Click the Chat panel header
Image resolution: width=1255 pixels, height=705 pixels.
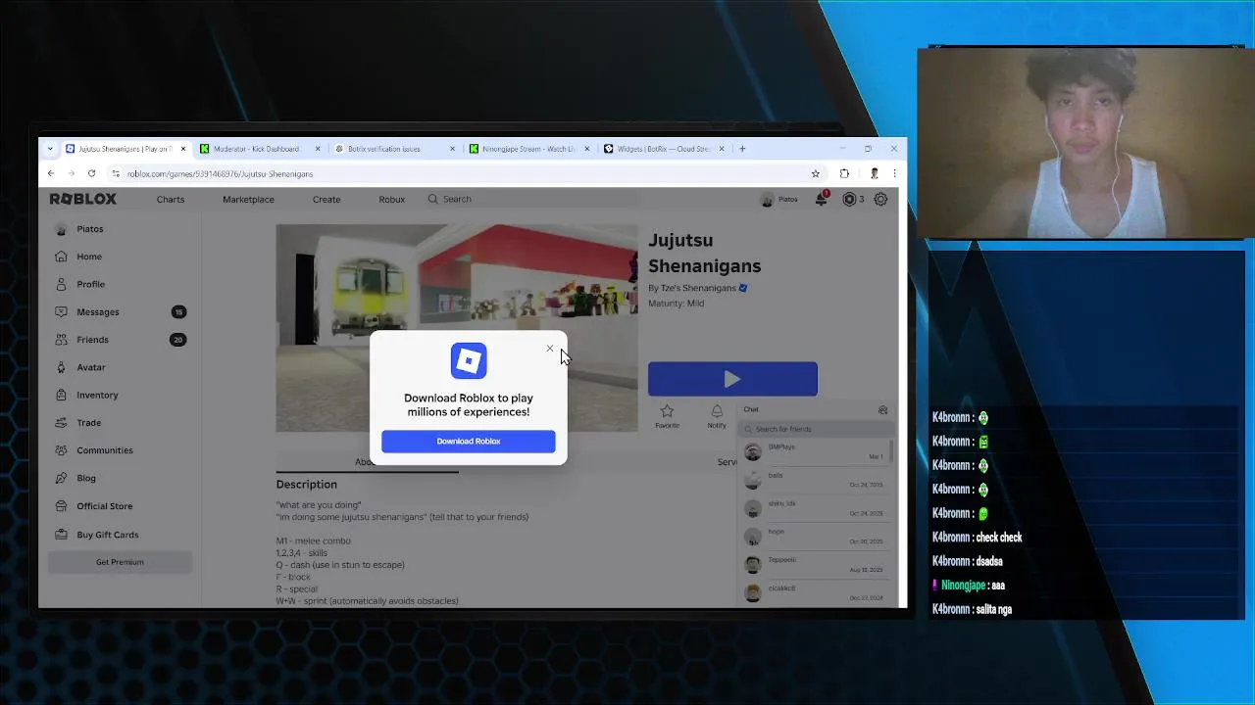816,410
